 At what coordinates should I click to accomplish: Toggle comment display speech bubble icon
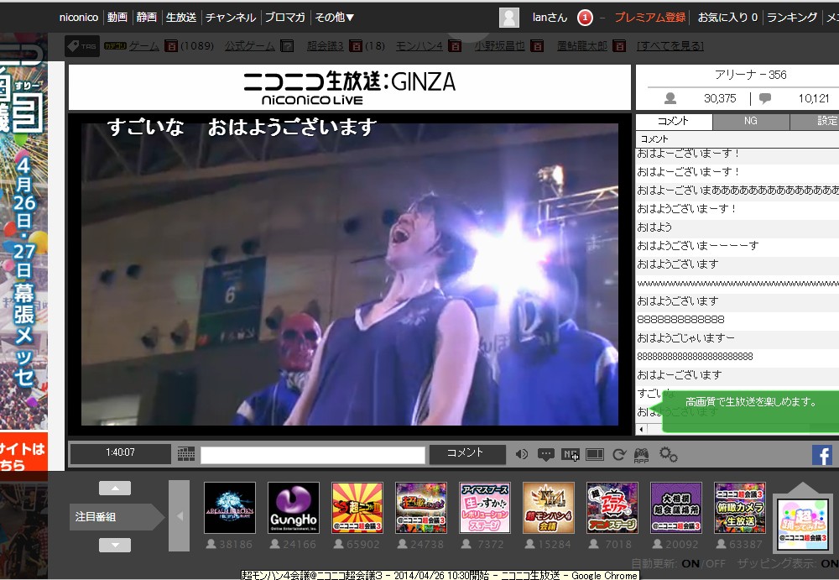(x=546, y=455)
